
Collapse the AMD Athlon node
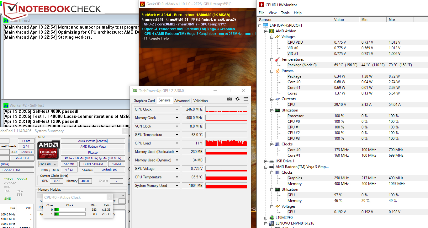[x=266, y=31]
